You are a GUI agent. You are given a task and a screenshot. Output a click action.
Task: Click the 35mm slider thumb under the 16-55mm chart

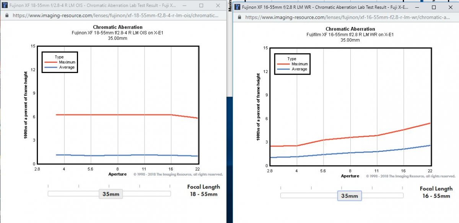(349, 196)
